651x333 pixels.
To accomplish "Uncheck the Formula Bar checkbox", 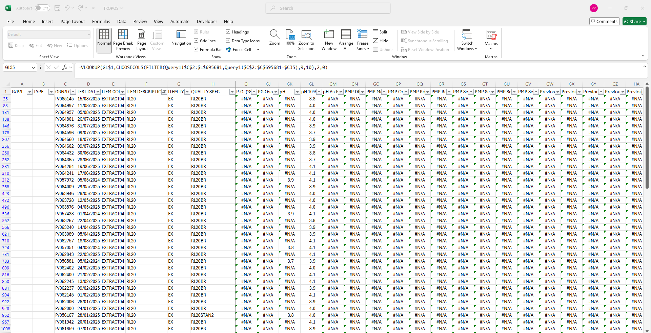I will tap(196, 49).
